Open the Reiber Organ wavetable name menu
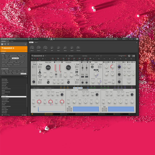155x155 pixels. [x=48, y=62]
